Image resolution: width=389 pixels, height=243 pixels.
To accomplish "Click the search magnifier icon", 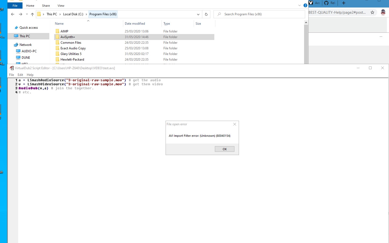I will (x=219, y=14).
